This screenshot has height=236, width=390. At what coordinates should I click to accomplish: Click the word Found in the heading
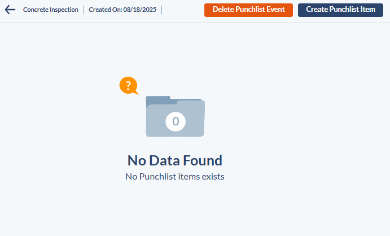point(203,160)
